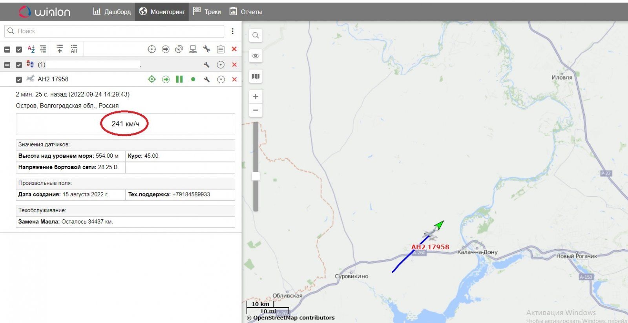Open wrench properties for АН2 17958

tap(206, 79)
